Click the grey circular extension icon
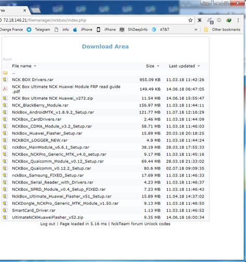Viewport: 246px width, 262px height. [219, 20]
